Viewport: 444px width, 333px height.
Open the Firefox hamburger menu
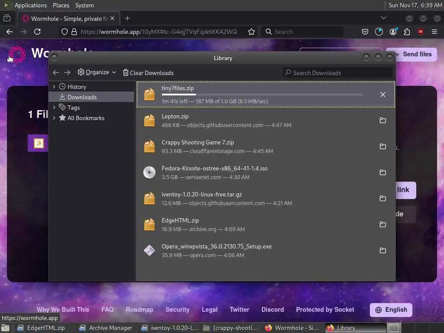(434, 32)
